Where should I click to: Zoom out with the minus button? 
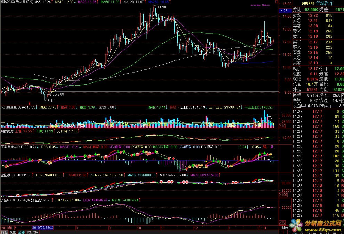pos(285,232)
